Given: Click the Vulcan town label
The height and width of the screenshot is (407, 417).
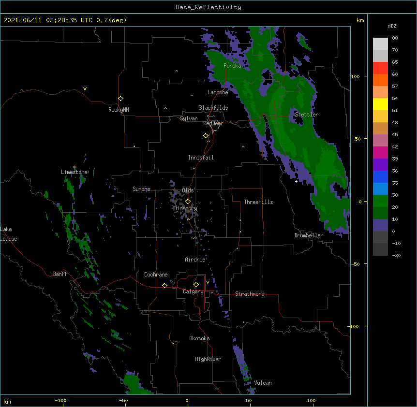Looking at the screenshot, I should (263, 383).
